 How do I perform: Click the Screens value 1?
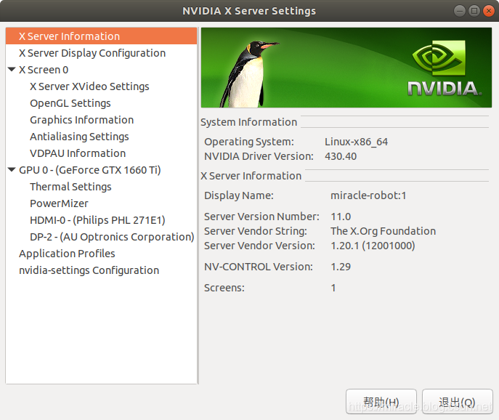[x=333, y=288]
